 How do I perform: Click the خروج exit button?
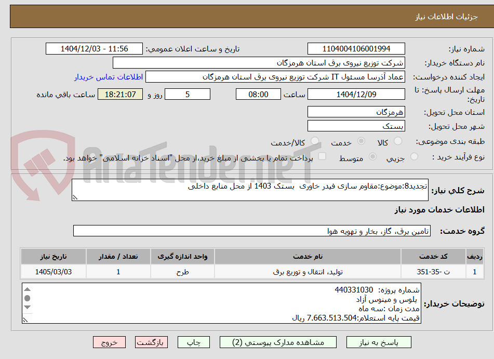click(x=109, y=342)
